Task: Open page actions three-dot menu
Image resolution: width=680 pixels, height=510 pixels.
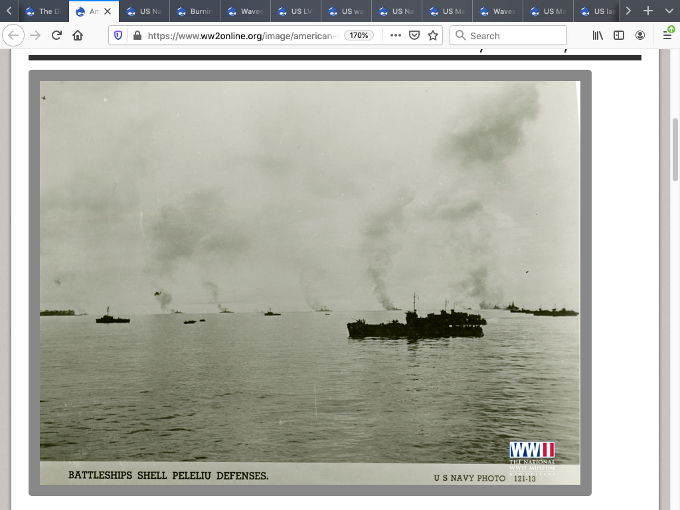Action: pos(396,36)
